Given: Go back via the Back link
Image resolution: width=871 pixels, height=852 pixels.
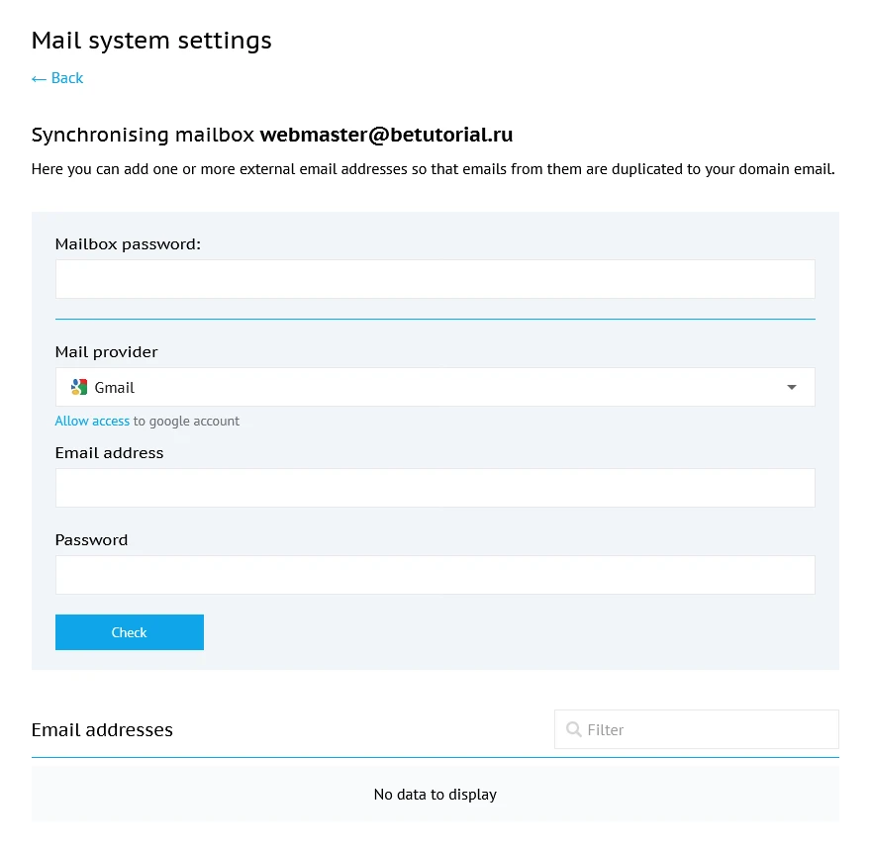Looking at the screenshot, I should pos(57,78).
